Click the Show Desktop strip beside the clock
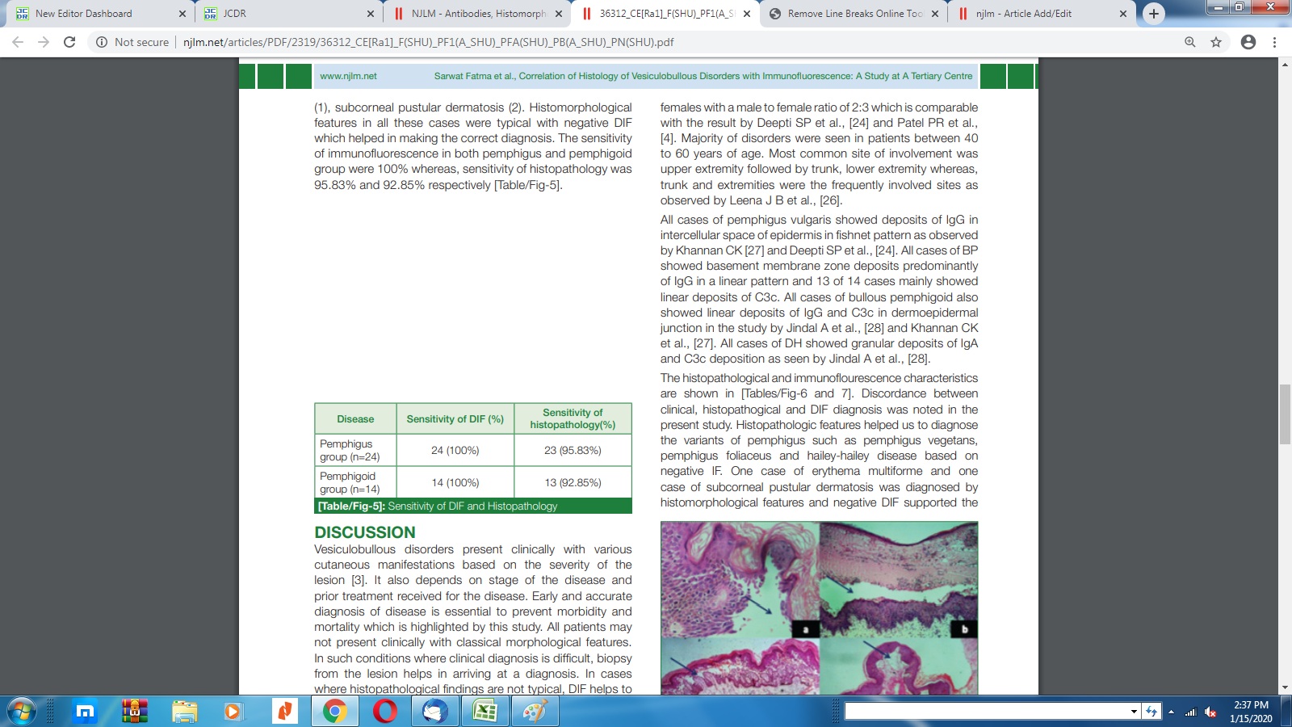 [1286, 712]
